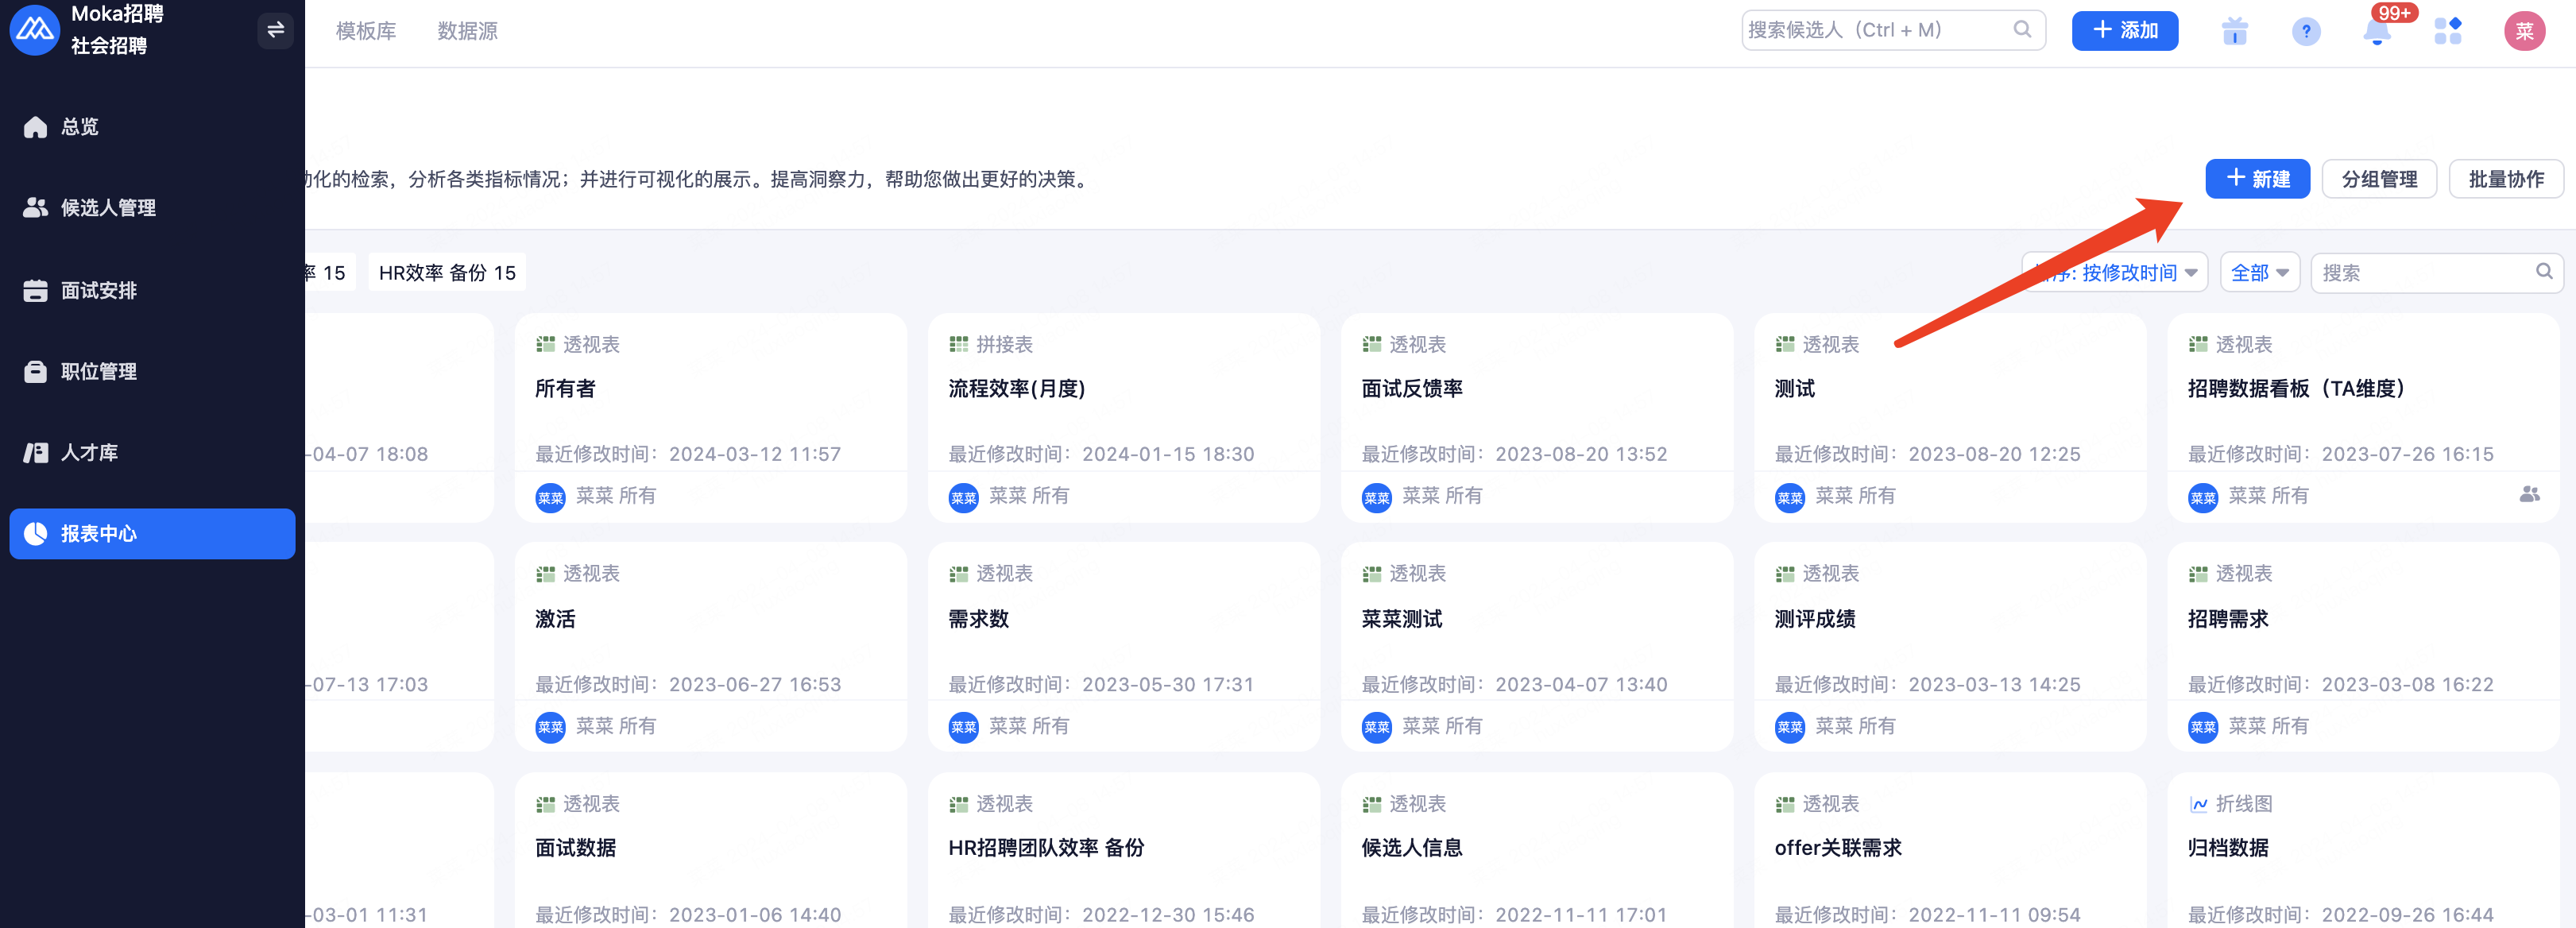This screenshot has width=2576, height=928.
Task: Open the 测评成绩 report card
Action: click(1950, 647)
